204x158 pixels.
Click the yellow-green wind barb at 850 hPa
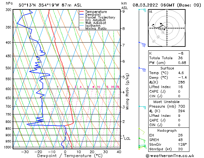142,131
